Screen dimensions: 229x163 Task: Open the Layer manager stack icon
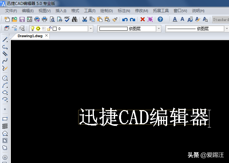7,28
